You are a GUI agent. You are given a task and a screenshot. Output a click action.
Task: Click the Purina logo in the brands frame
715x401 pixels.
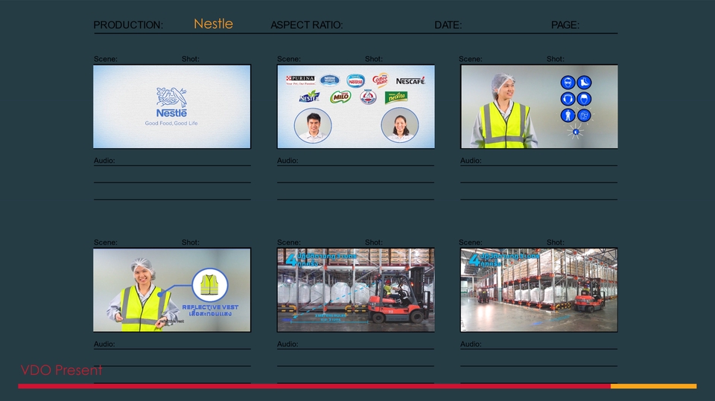click(x=300, y=80)
